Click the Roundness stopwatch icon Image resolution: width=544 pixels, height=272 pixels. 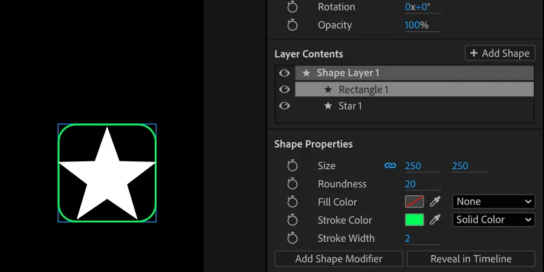tap(293, 184)
